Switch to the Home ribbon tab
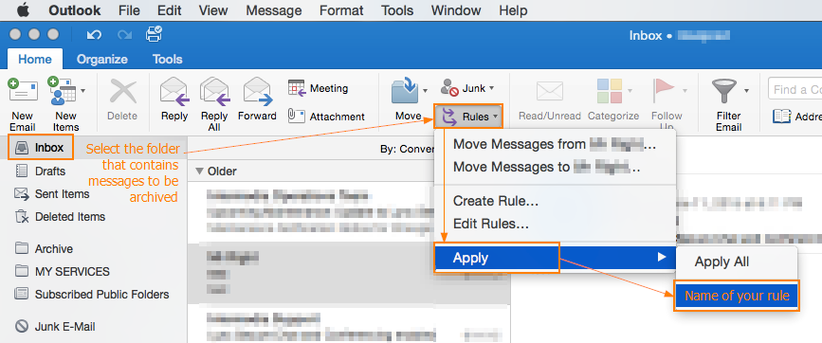Image resolution: width=822 pixels, height=343 pixels. (x=35, y=59)
